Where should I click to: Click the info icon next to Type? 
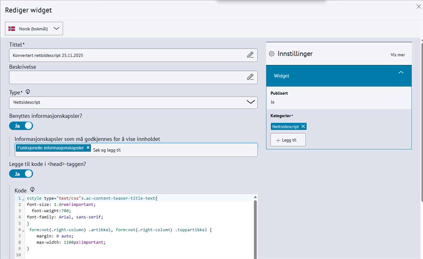(28, 92)
